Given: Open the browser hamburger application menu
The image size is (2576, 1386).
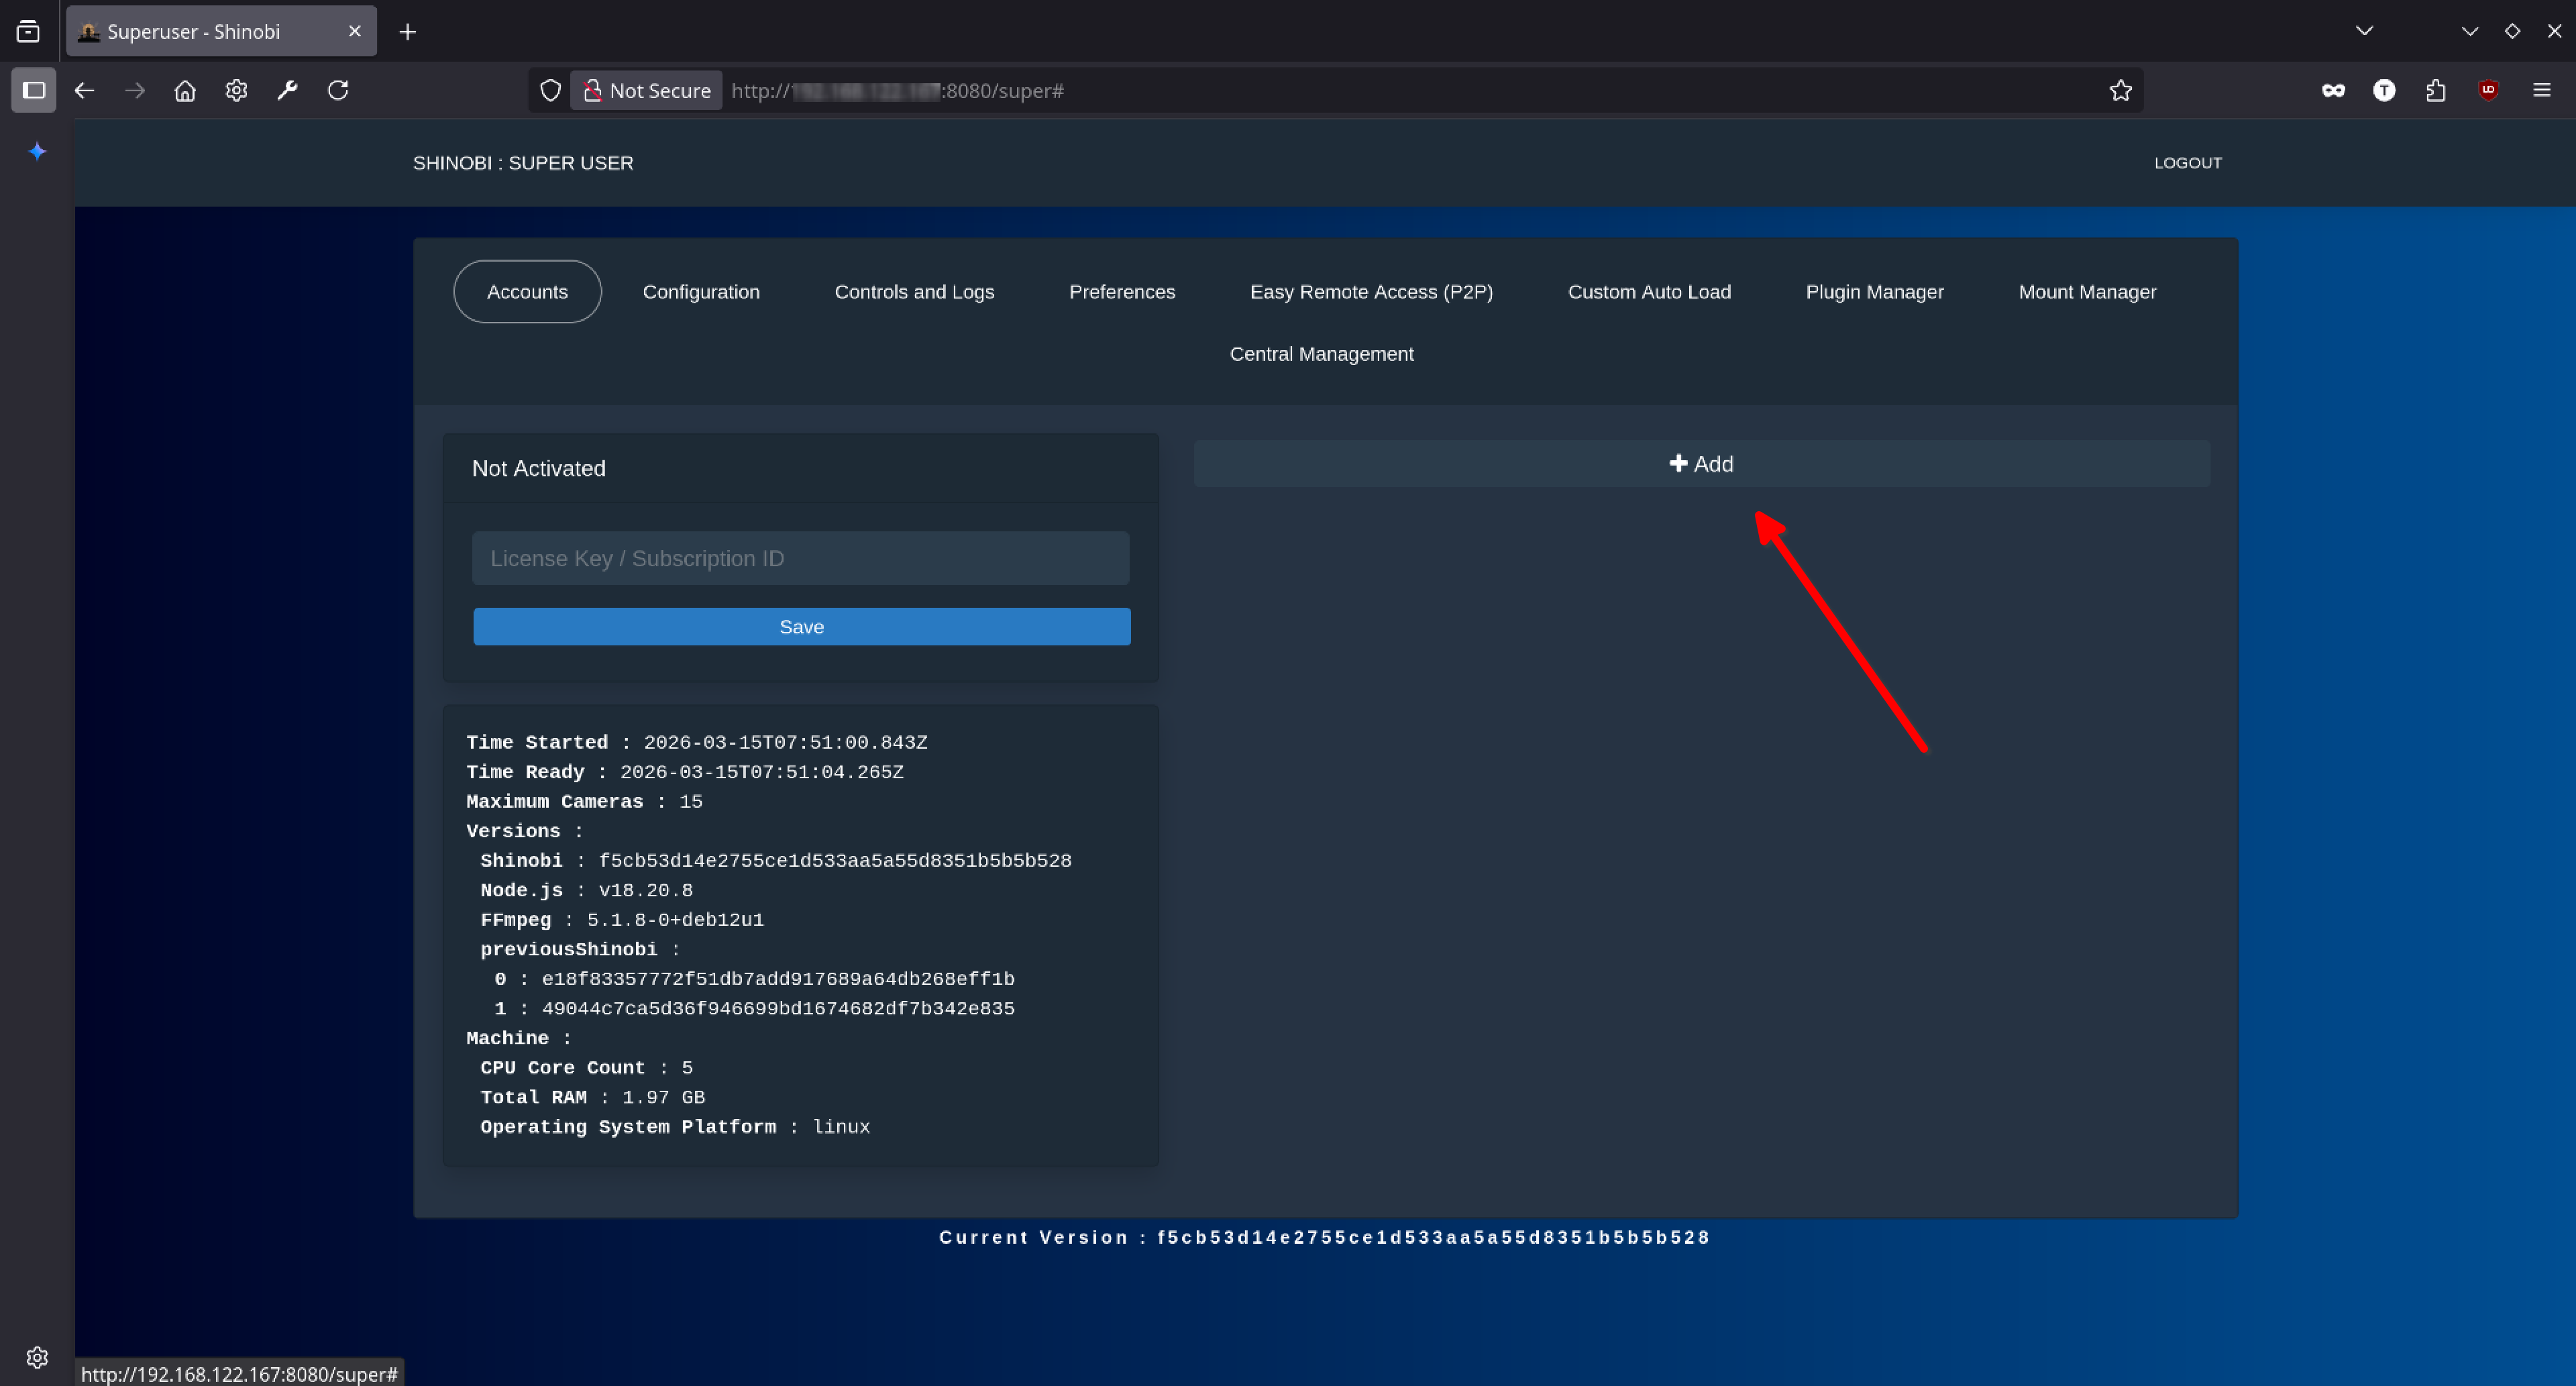Looking at the screenshot, I should tap(2541, 90).
